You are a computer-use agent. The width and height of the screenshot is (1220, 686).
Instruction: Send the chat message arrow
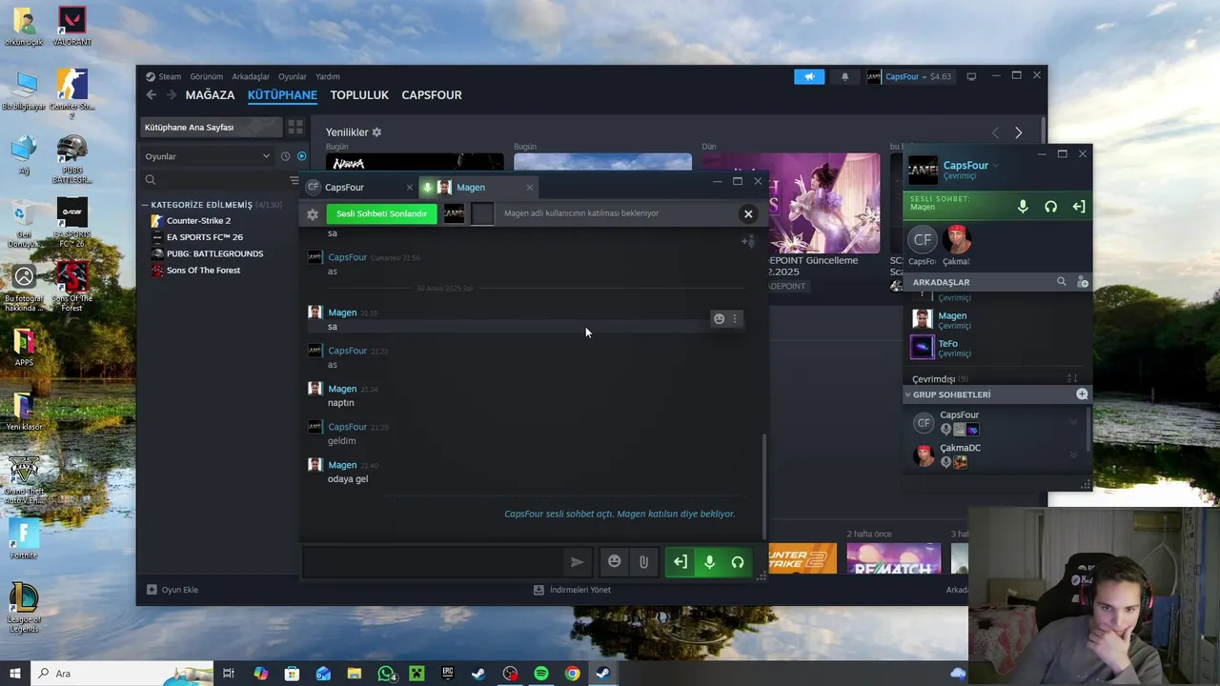click(577, 562)
